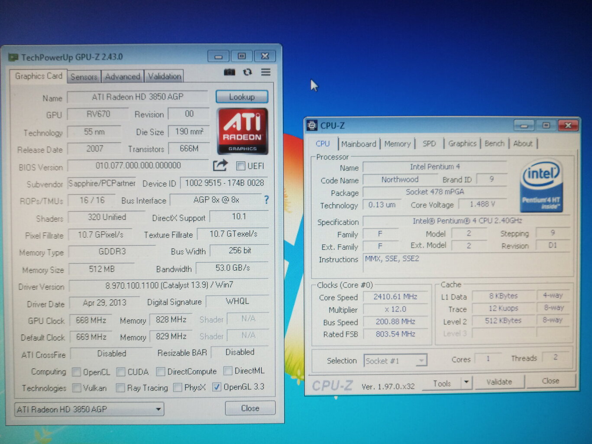Open the Bench tab in CPU-Z

click(495, 144)
